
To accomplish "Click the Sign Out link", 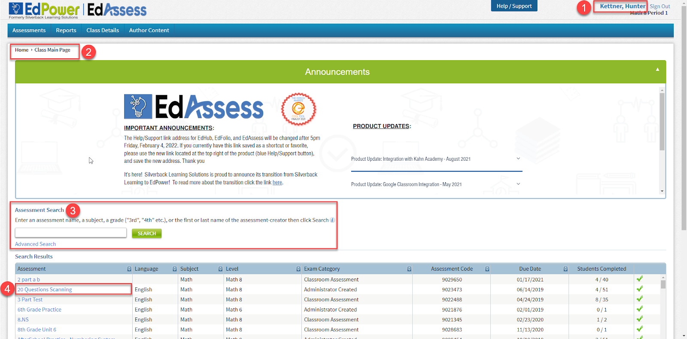I will click(x=660, y=6).
